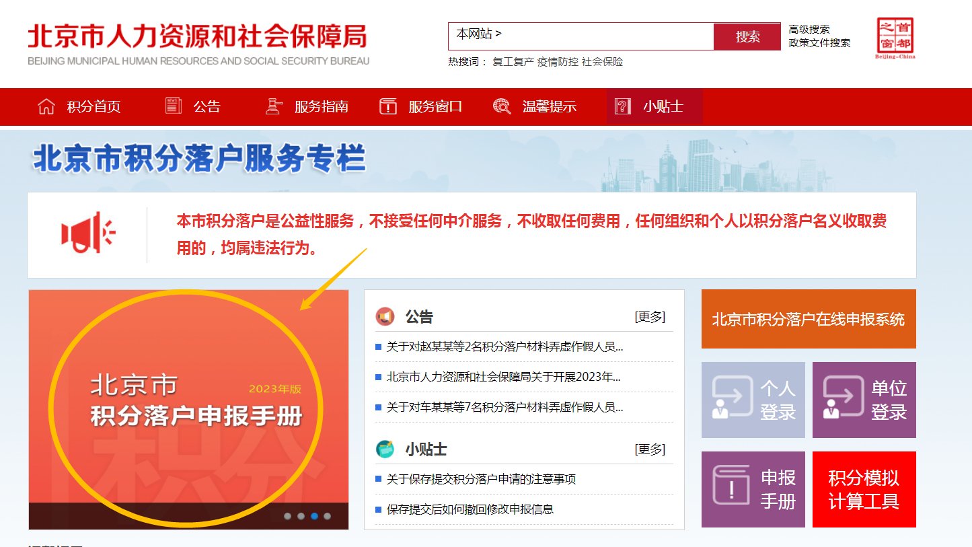Click the round orange 公告 section icon

coord(385,316)
